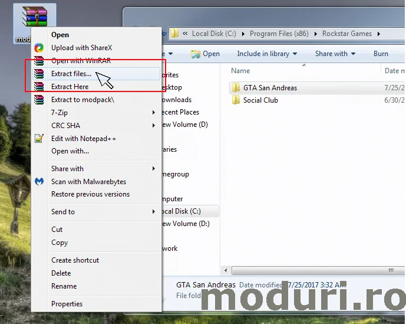Click left arrow of horizontal scrollbar
406x324 pixels.
(226, 270)
